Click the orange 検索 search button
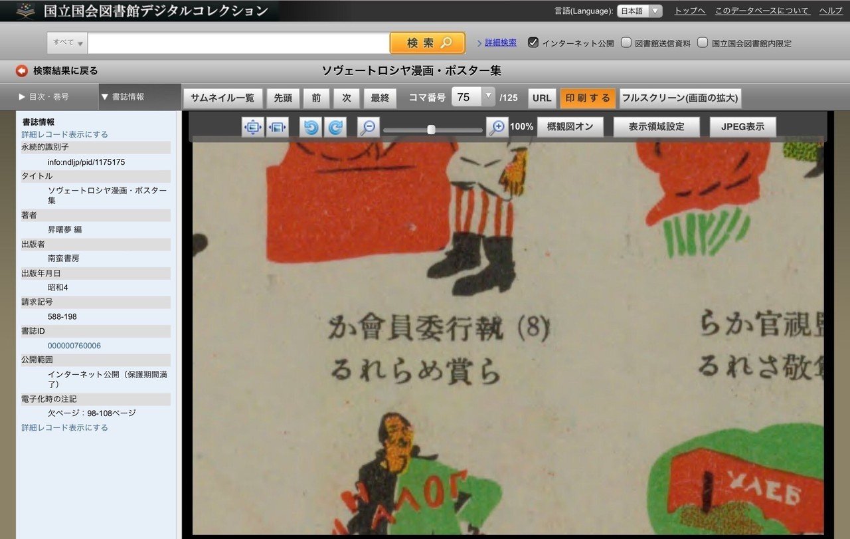 point(428,43)
